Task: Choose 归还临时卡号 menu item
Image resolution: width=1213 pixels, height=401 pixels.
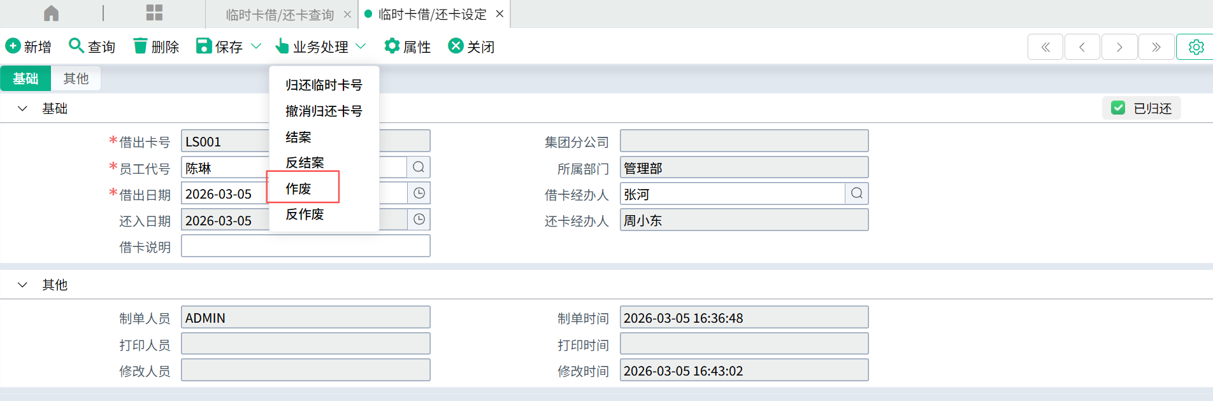Action: pyautogui.click(x=324, y=85)
